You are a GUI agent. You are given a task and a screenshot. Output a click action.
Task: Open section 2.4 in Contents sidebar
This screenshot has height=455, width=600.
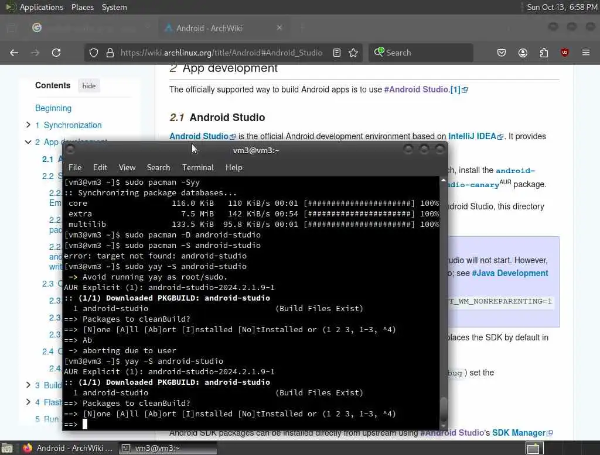coord(52,351)
